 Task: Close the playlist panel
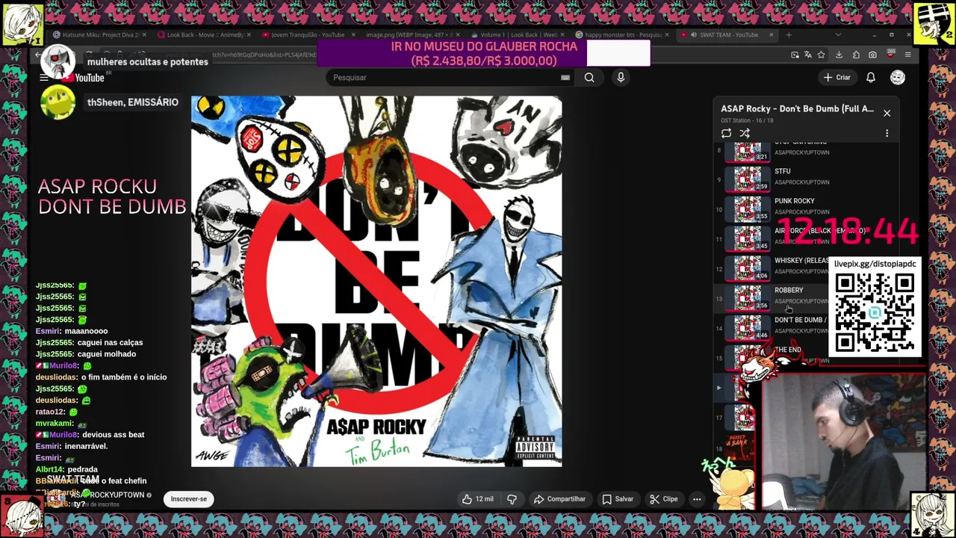coord(887,114)
